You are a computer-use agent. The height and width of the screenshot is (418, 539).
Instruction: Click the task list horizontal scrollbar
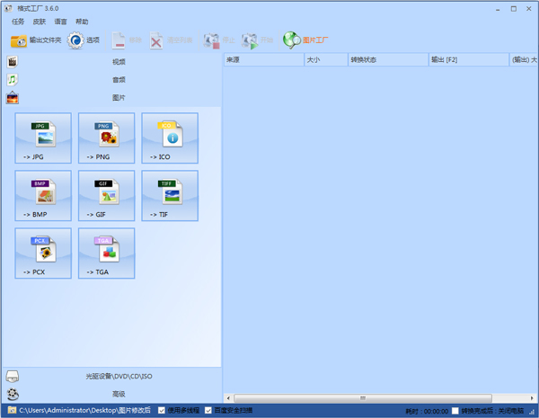[359, 398]
